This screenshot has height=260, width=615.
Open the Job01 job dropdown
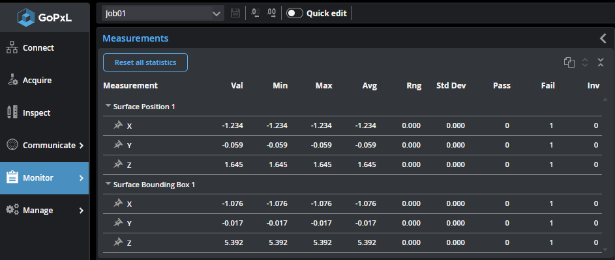162,13
